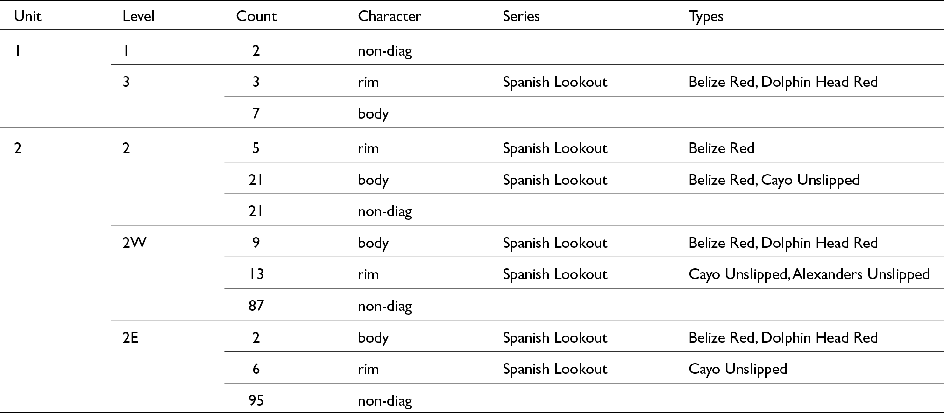Click body in the 7 count row
Viewport: 944px width, 413px height.
tap(373, 113)
